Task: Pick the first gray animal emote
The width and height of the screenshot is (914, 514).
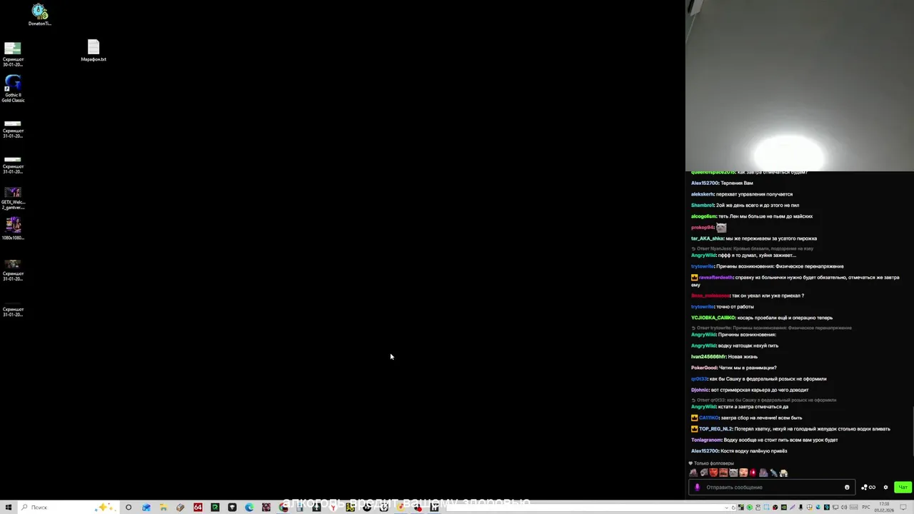Action: [693, 473]
